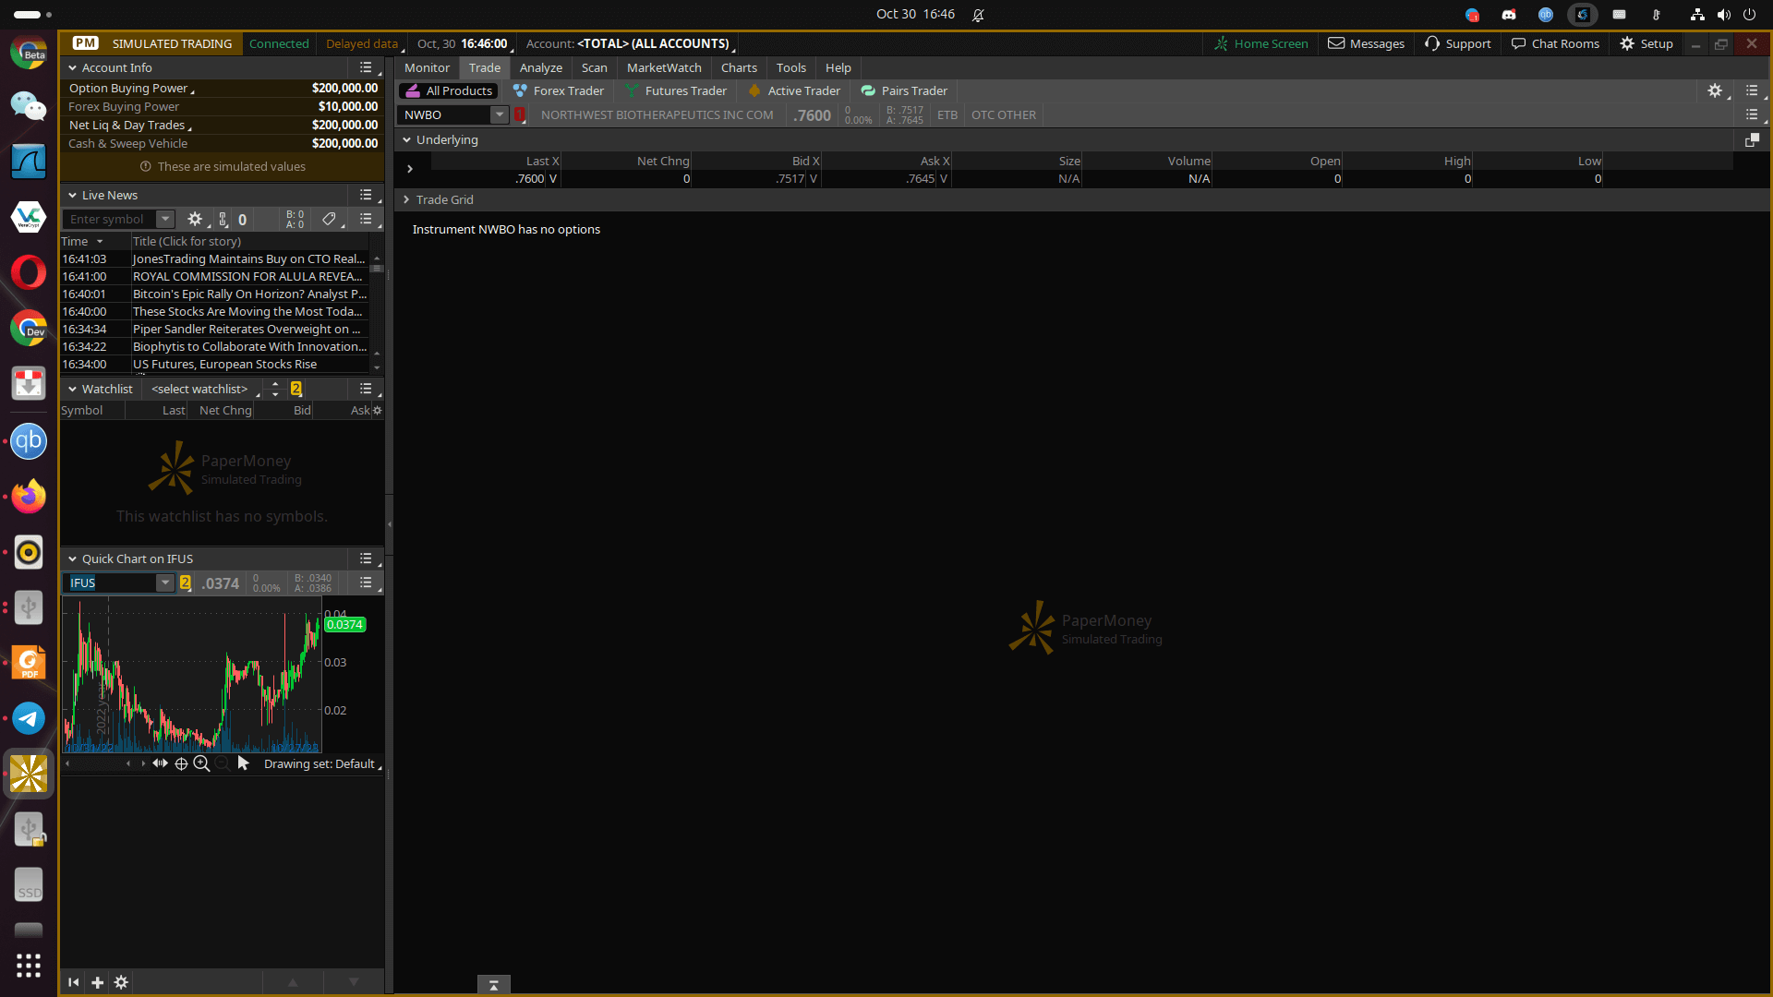
Task: Click the Enter symbol field in Live News
Action: tap(109, 220)
